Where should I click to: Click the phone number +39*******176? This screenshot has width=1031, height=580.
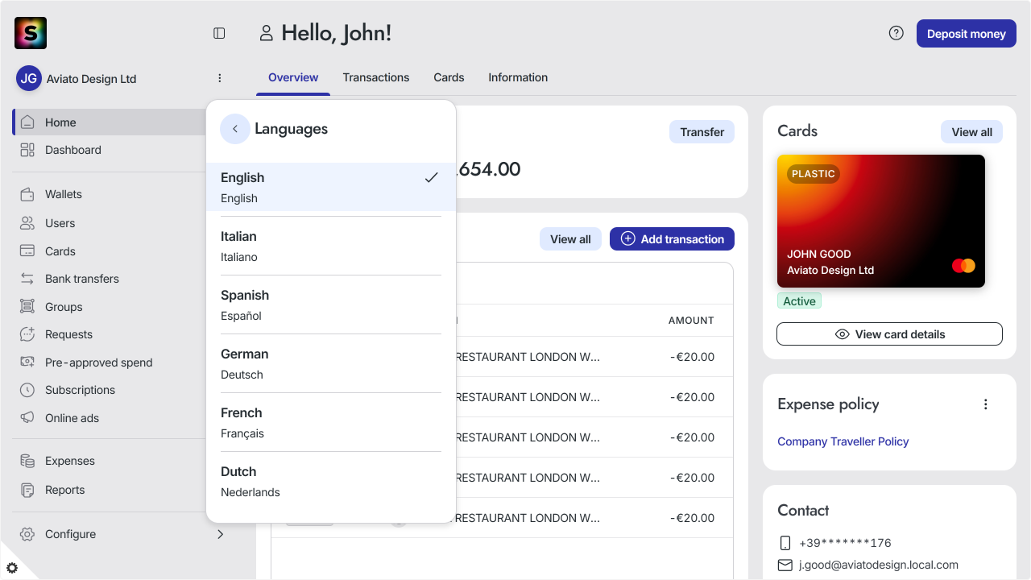pos(845,543)
